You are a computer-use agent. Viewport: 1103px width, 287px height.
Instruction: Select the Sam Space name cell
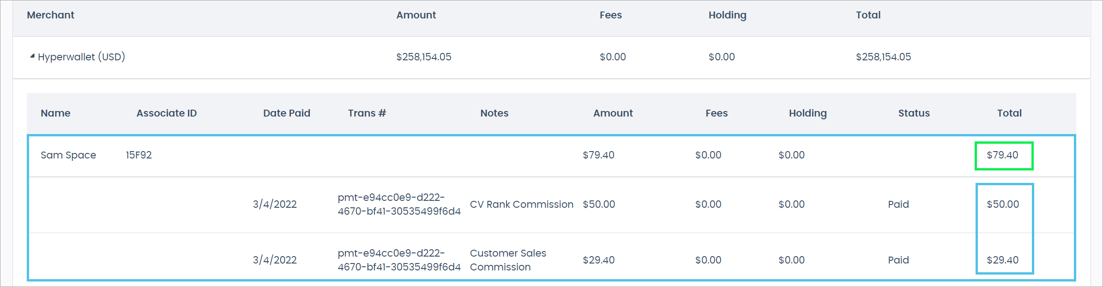[68, 155]
